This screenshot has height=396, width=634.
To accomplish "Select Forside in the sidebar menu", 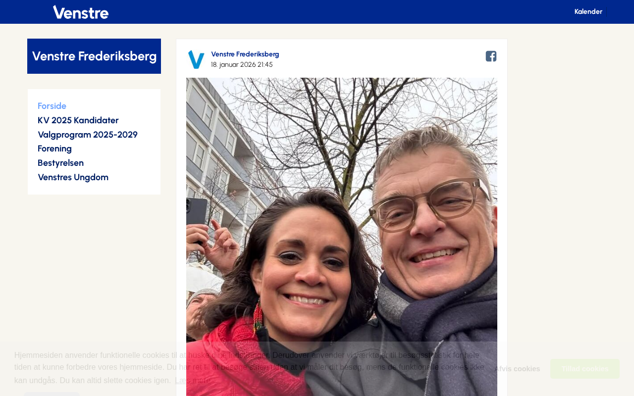I will pyautogui.click(x=52, y=106).
